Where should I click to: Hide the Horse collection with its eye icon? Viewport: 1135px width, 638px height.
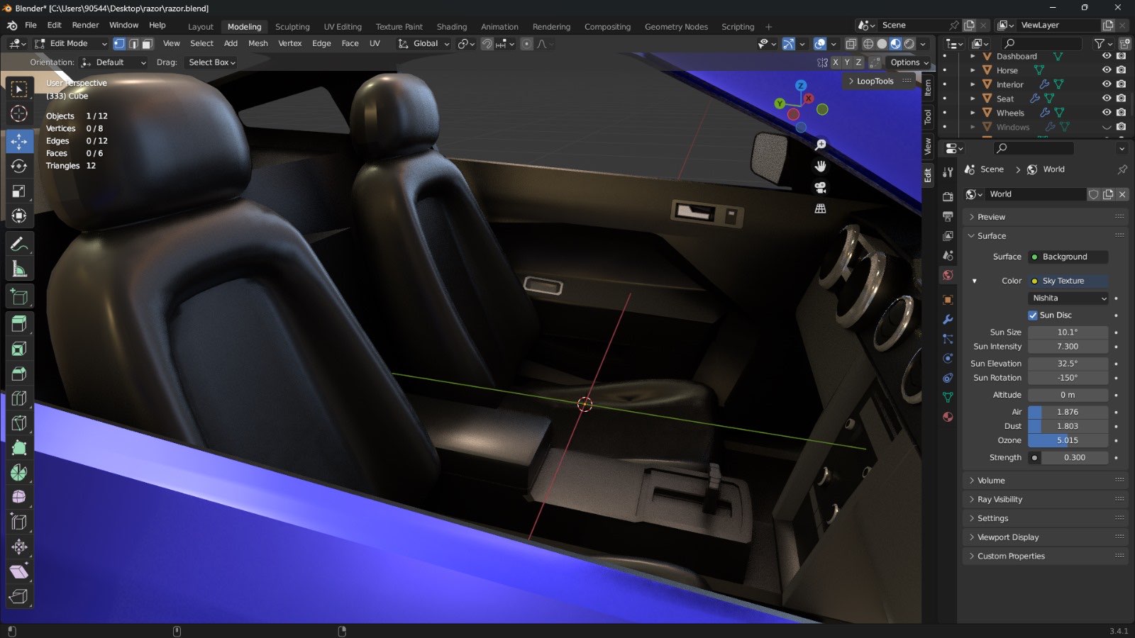click(x=1107, y=70)
